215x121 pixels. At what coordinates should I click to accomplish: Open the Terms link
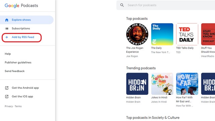18,106
